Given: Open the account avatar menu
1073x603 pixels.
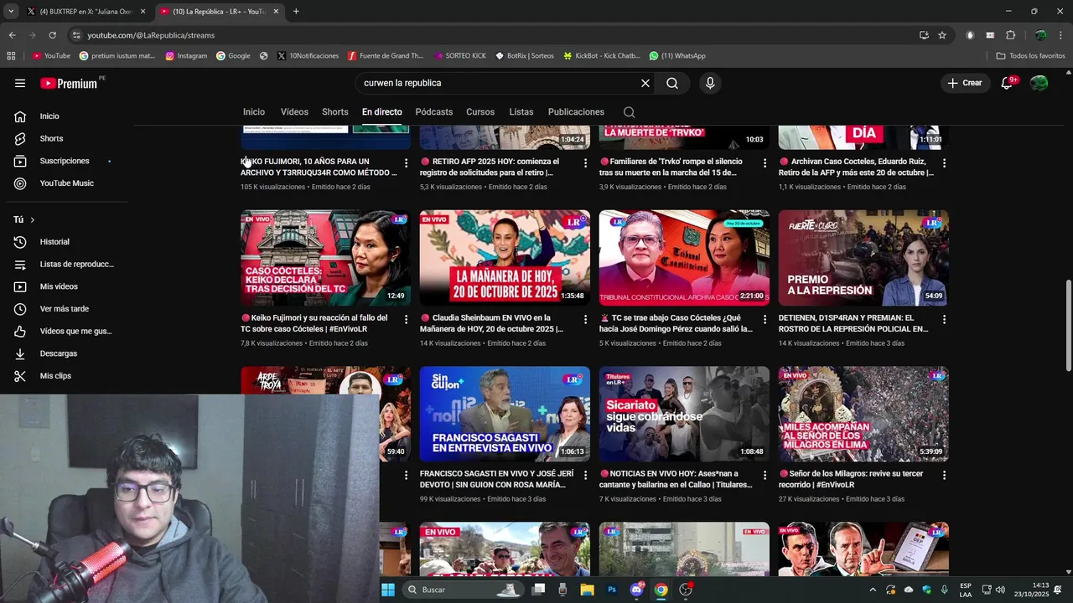Looking at the screenshot, I should (x=1039, y=83).
